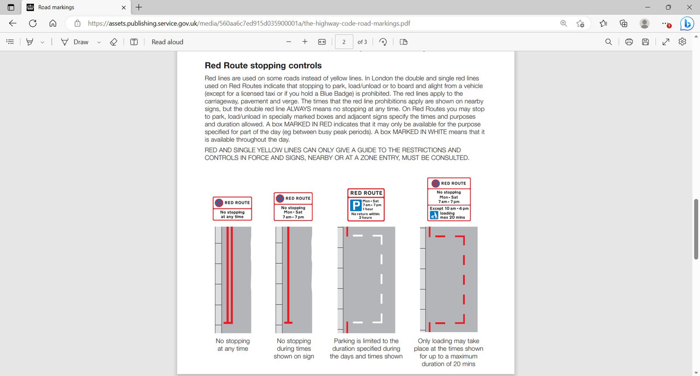Screen dimensions: 700x376
Task: Click the single red line road diagram
Action: point(294,280)
